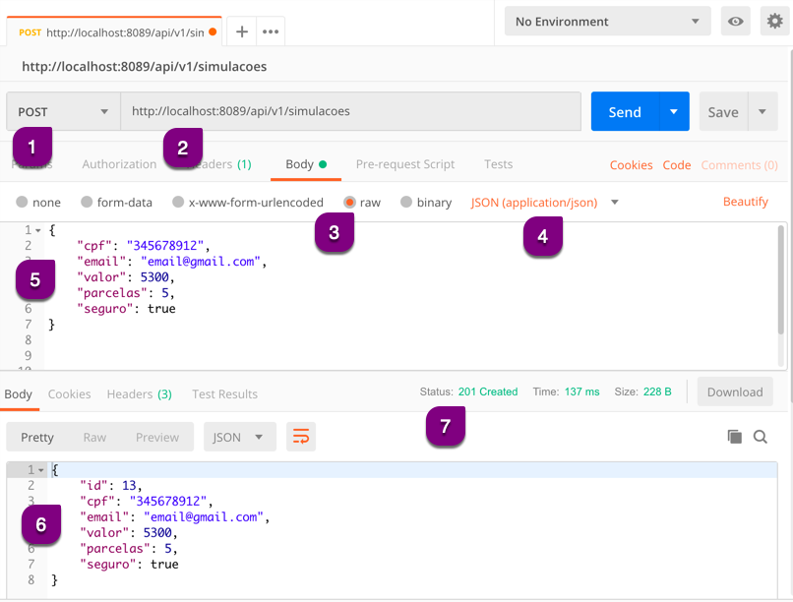Click the request "valor": 5300 line
793x602 pixels.
125,277
